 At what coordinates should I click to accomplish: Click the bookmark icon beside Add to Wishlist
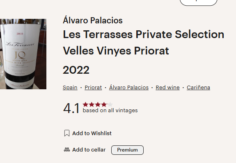(x=67, y=133)
